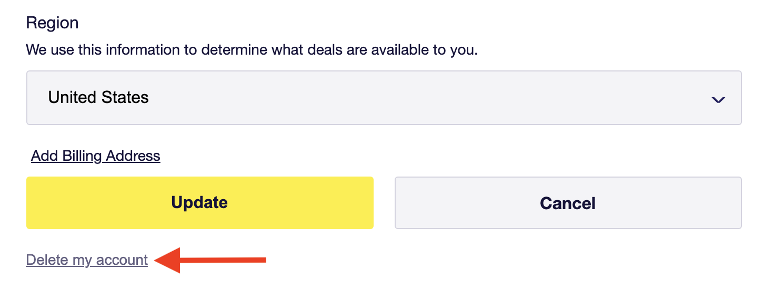Image resolution: width=763 pixels, height=289 pixels.
Task: Click the "United States" text in dropdown
Action: 98,98
